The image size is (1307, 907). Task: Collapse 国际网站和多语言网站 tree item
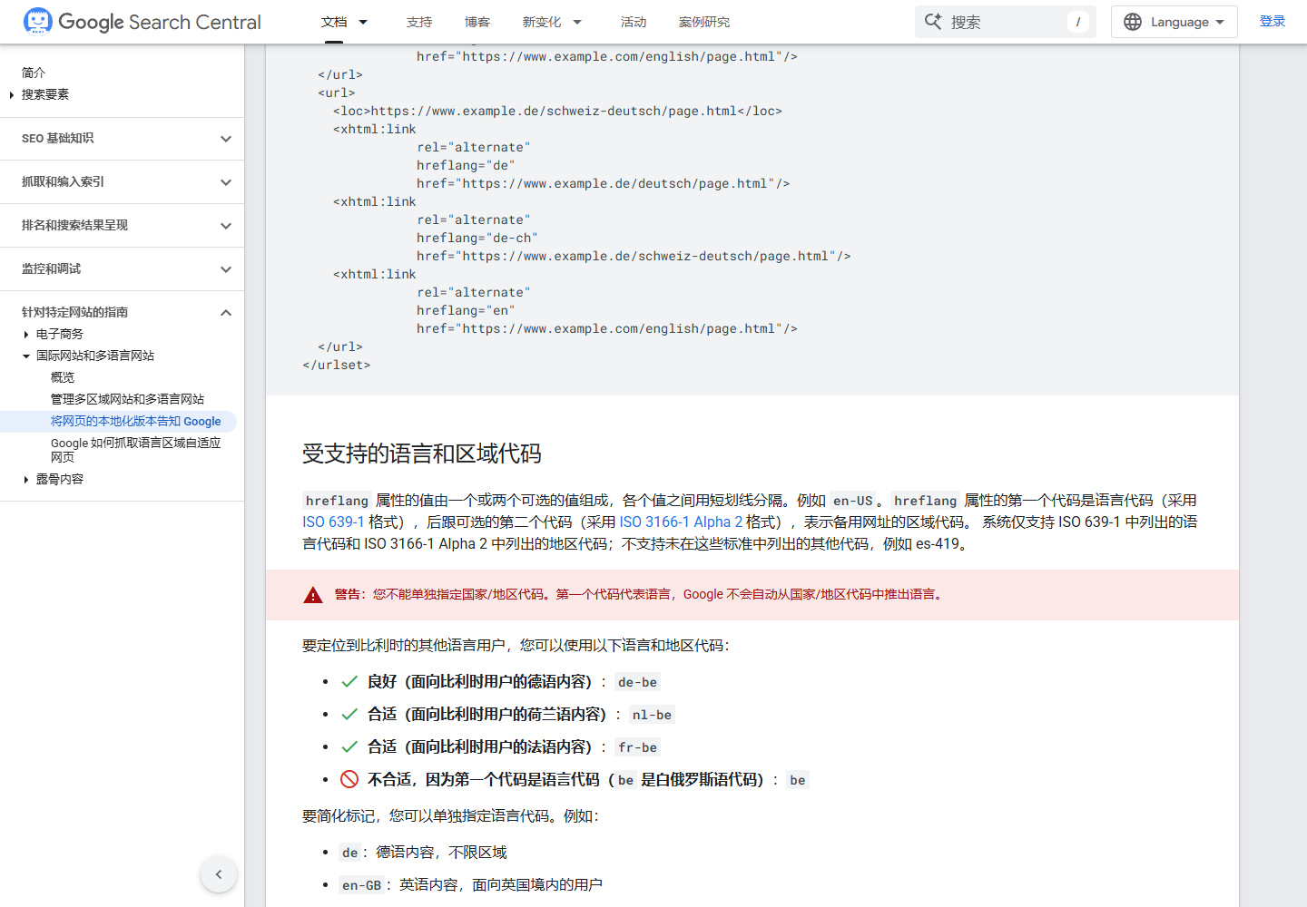26,356
